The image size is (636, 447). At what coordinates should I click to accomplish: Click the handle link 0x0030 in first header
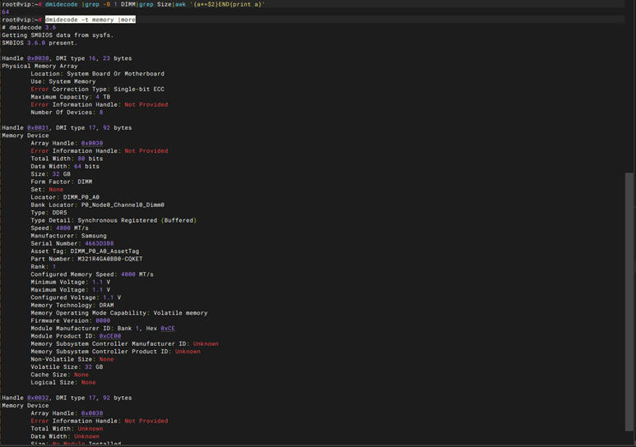pyautogui.click(x=38, y=58)
